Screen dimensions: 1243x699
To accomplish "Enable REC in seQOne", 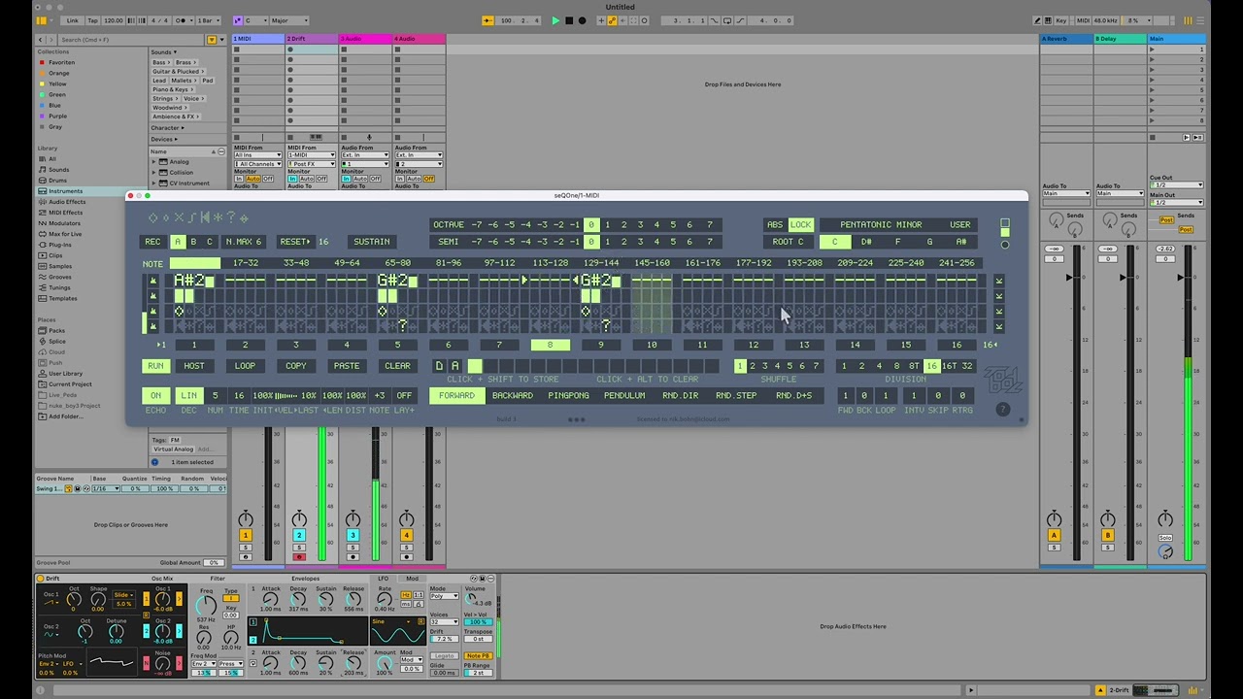I will coord(153,242).
